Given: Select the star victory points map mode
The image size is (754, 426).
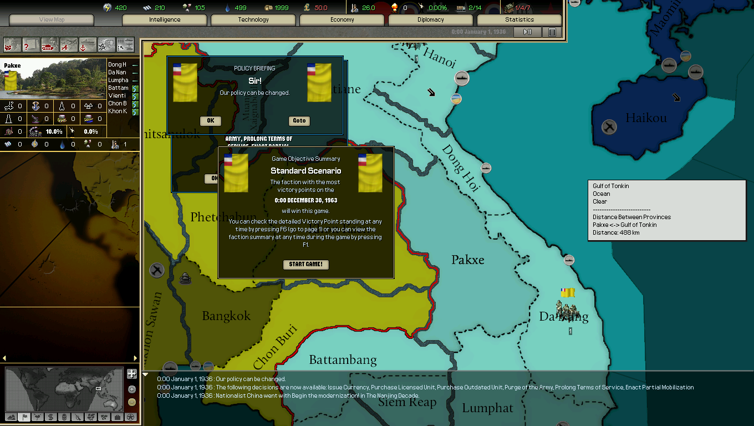Looking at the screenshot, I should [130, 417].
